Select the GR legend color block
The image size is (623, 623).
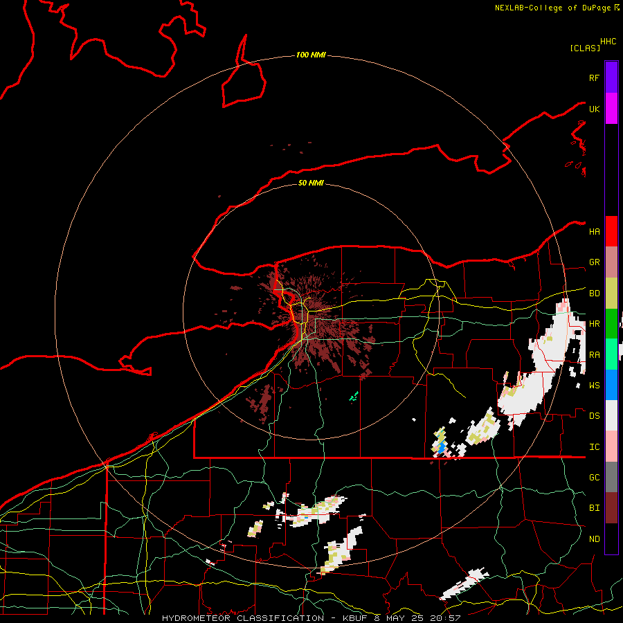[611, 262]
